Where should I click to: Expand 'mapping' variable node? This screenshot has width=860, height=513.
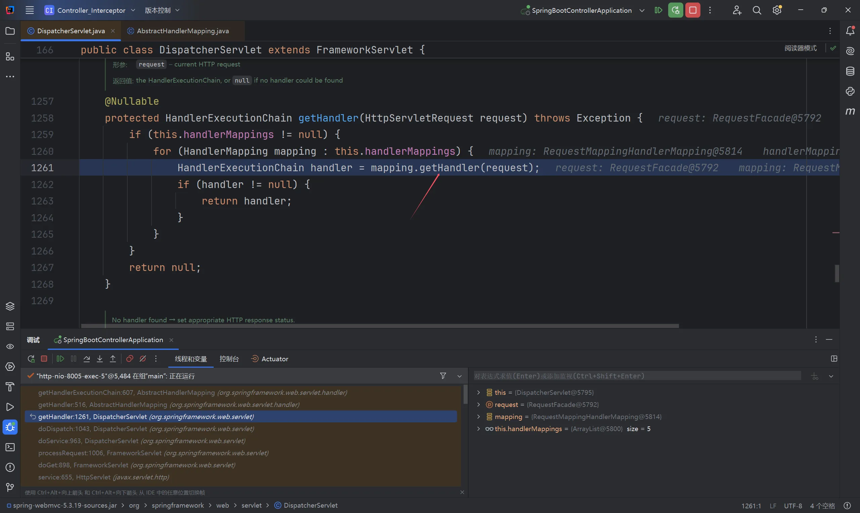click(479, 417)
